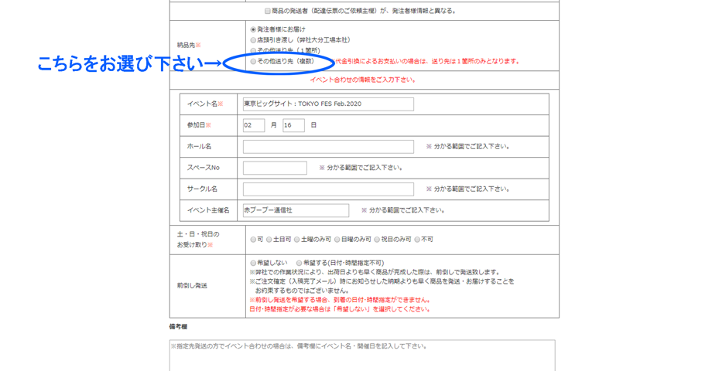Choose 店頭引き渡し delivery option

(x=253, y=40)
